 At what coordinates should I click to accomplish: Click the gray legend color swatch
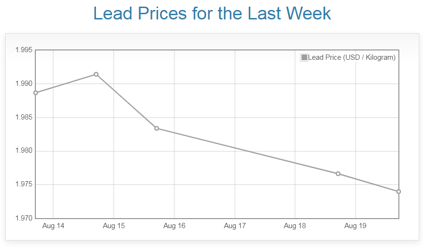304,57
